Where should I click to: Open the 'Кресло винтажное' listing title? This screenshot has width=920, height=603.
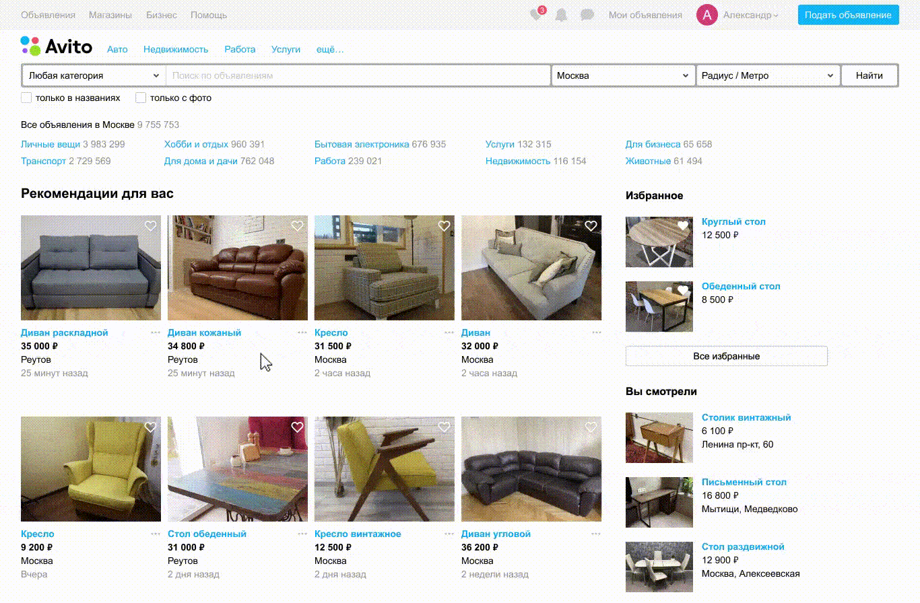[358, 534]
